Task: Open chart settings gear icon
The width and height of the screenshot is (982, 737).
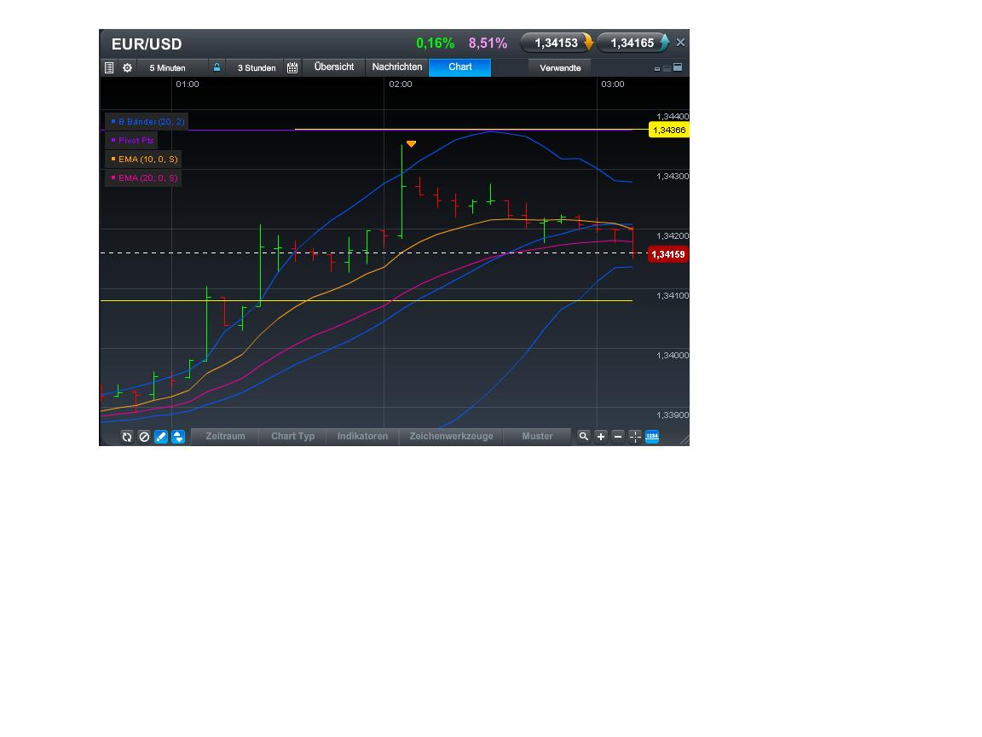Action: click(127, 67)
